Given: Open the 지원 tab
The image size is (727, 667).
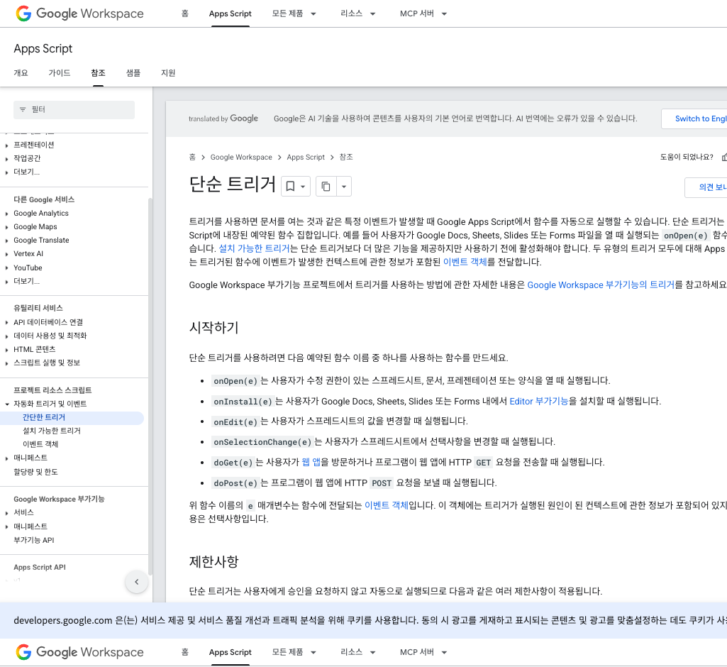Looking at the screenshot, I should pos(168,73).
